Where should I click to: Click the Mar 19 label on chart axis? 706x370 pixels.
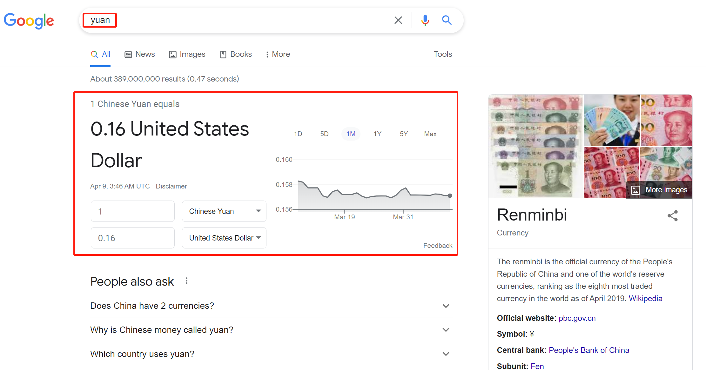tap(344, 217)
